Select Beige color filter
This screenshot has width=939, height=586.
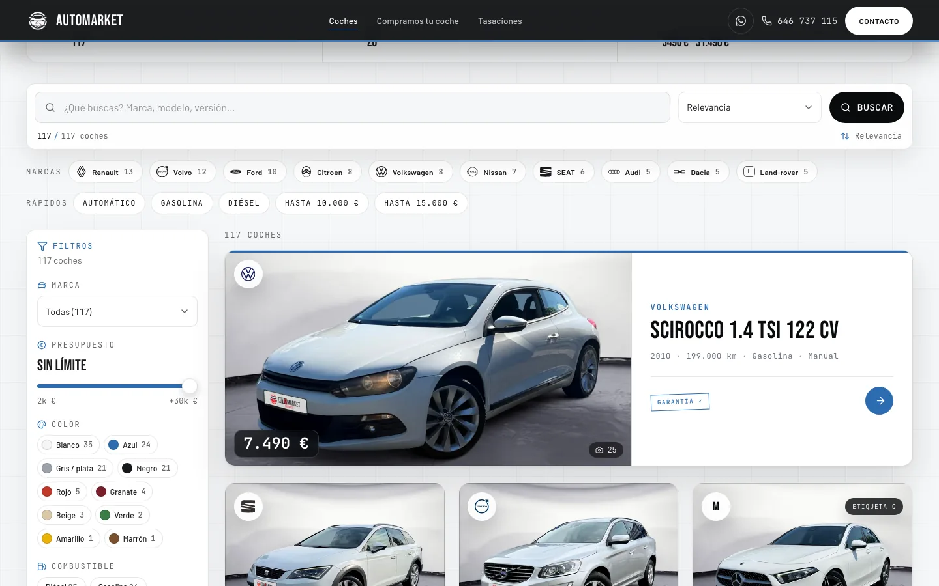(x=64, y=515)
